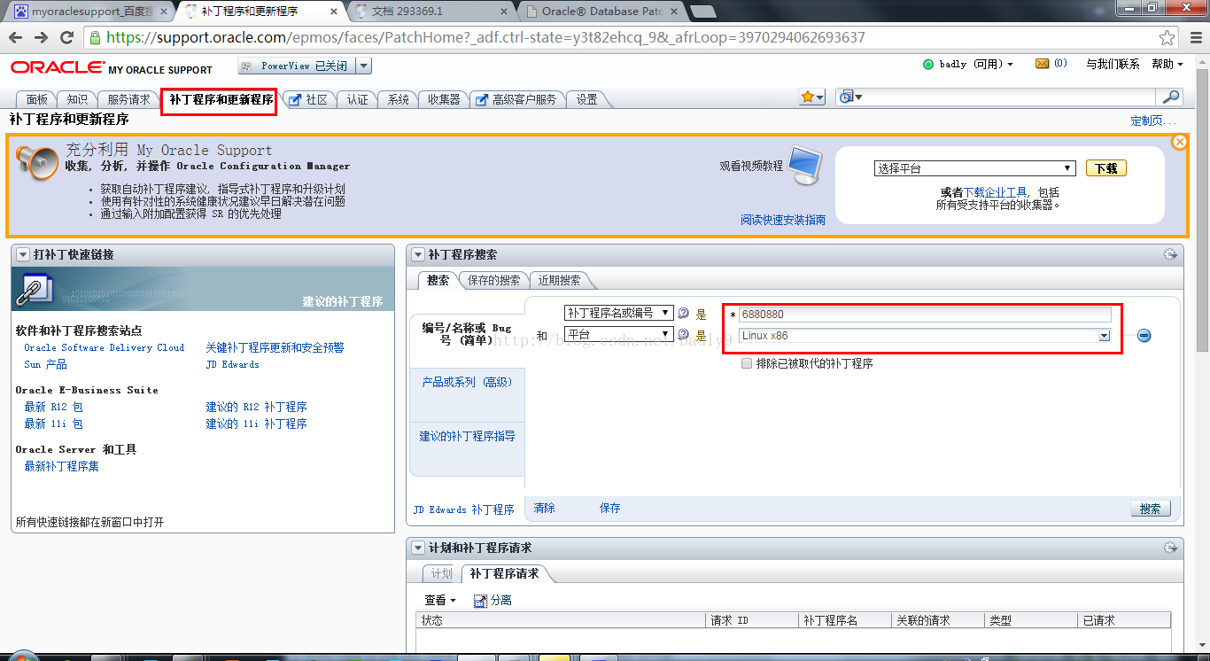Switch to the 系统 tab
Screen dimensions: 1210x661
coord(398,99)
